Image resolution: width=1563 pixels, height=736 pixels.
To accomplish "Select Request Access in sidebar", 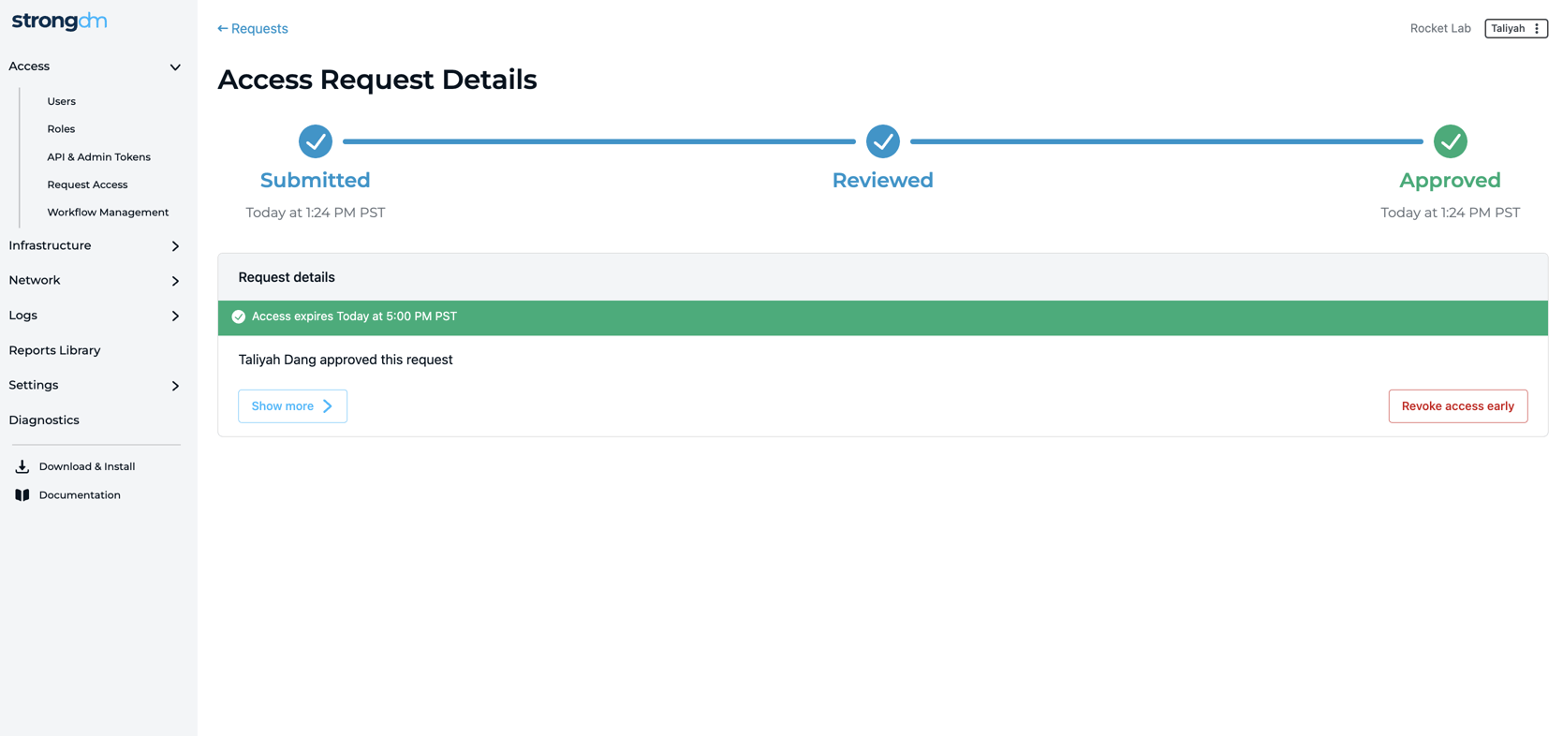I will pos(87,184).
